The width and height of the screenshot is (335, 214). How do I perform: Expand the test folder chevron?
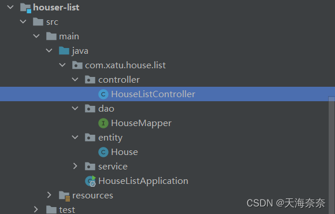pos(36,209)
